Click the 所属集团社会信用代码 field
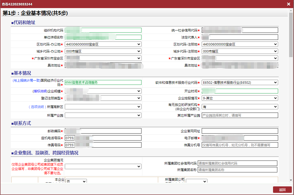The width and height of the screenshot is (294, 195). (x=237, y=163)
